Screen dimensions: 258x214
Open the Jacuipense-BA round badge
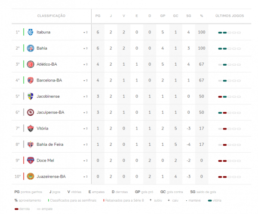point(31,112)
